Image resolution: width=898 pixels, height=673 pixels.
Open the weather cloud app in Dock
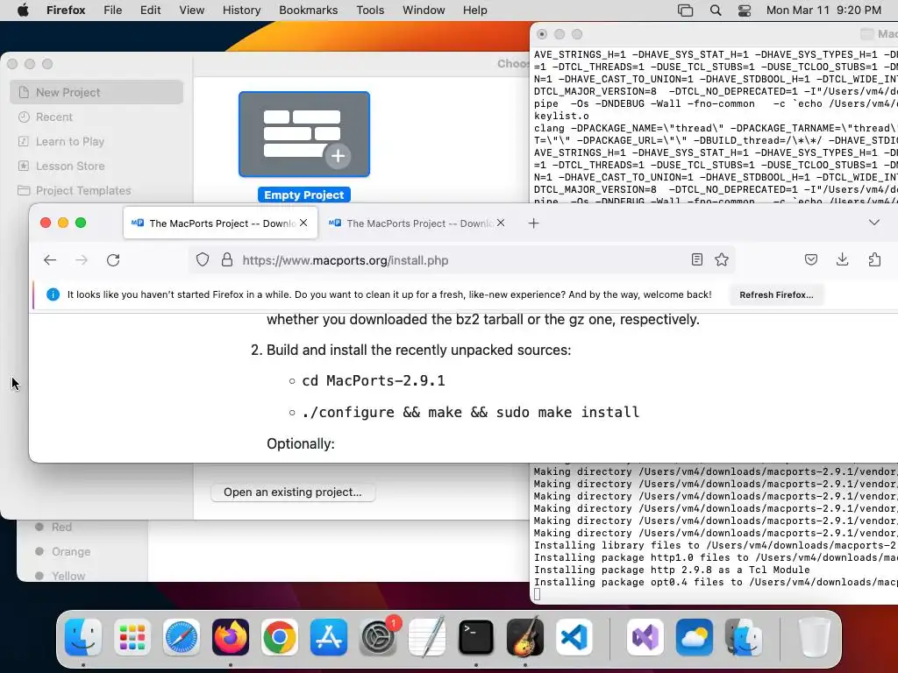(x=695, y=637)
